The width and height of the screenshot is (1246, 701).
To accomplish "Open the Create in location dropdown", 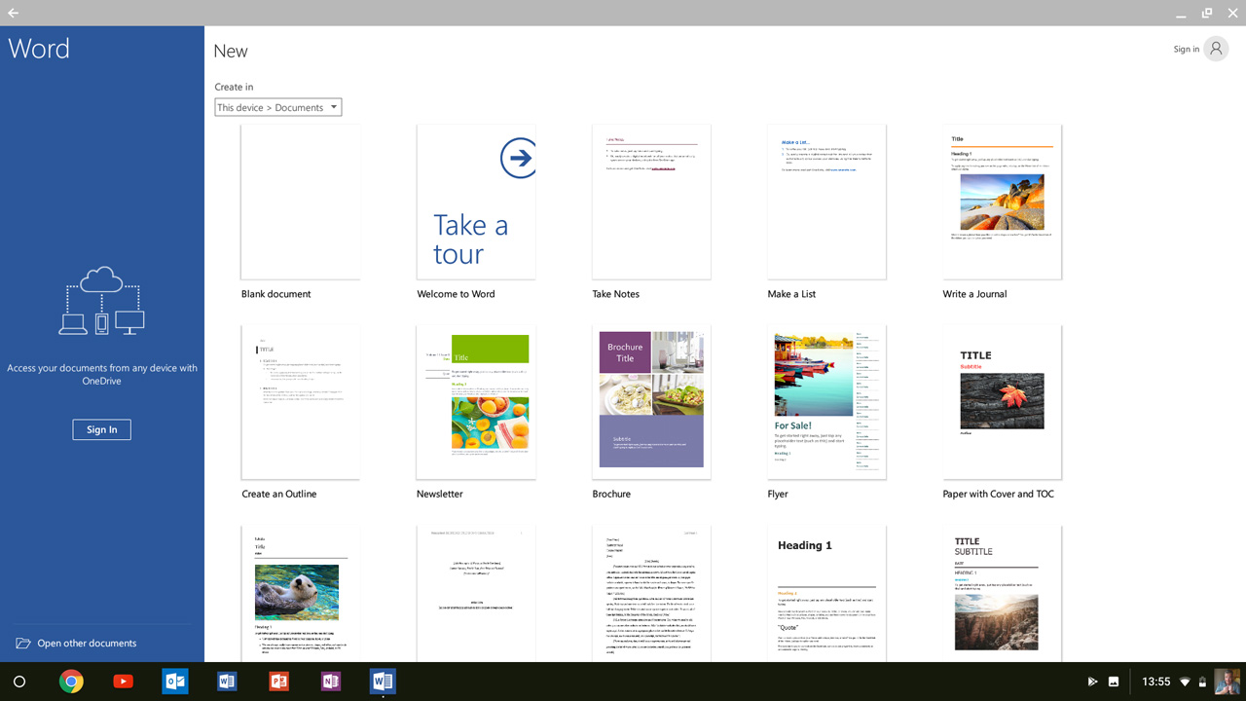I will click(277, 106).
